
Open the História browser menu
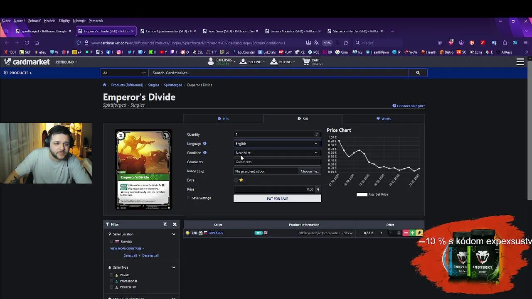49,21
